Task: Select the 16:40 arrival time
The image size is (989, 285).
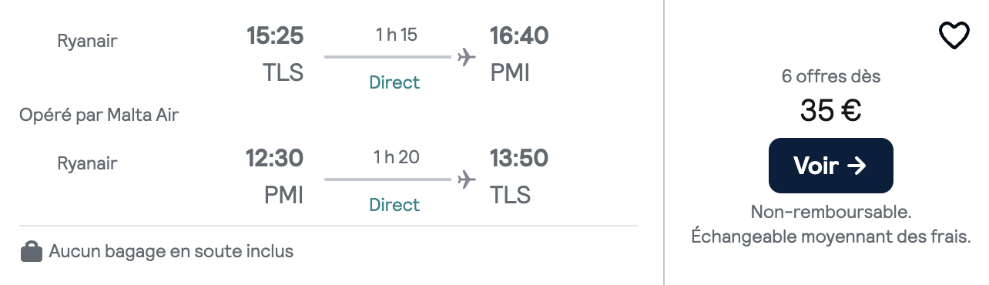Action: pyautogui.click(x=519, y=35)
